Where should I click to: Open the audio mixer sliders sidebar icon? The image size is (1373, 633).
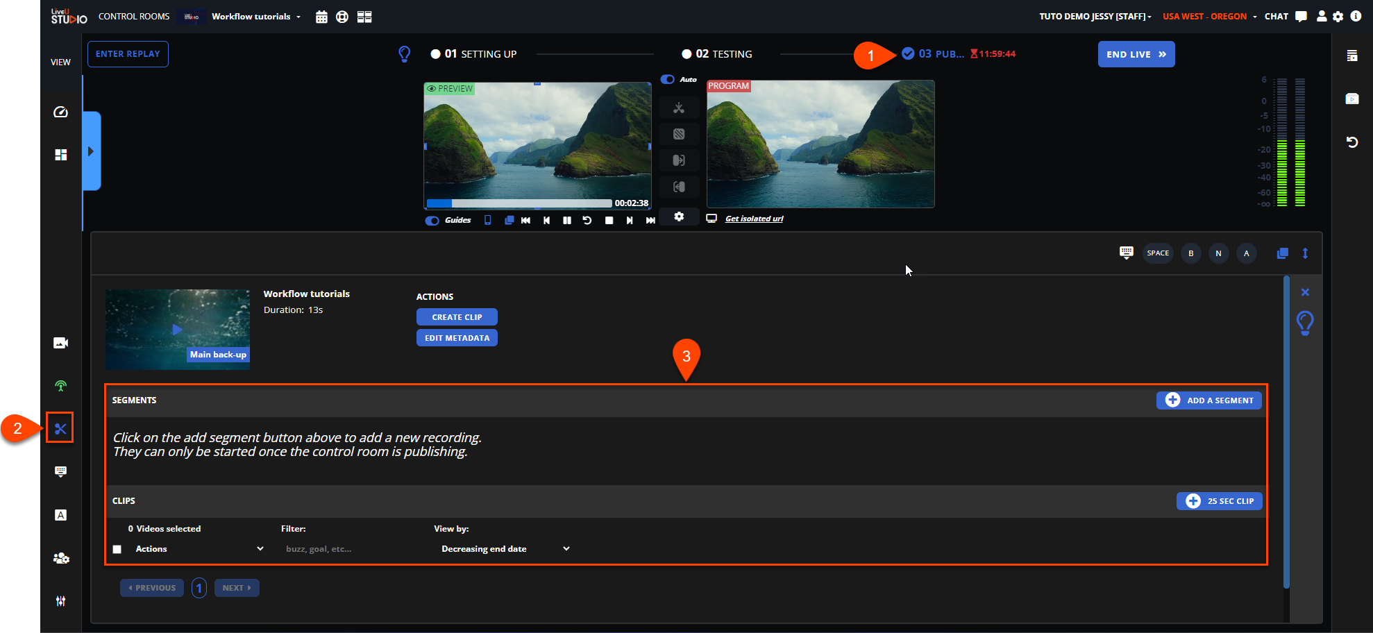pyautogui.click(x=61, y=601)
